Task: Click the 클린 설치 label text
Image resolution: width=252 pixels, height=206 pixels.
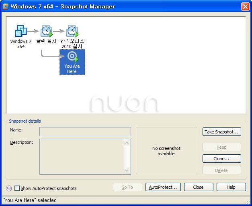Action: click(x=46, y=41)
